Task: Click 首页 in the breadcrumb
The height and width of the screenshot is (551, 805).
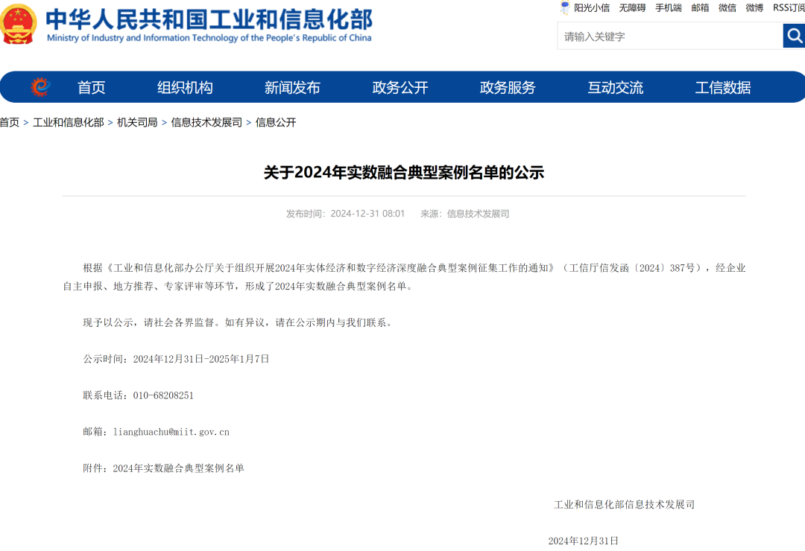Action: pos(9,122)
